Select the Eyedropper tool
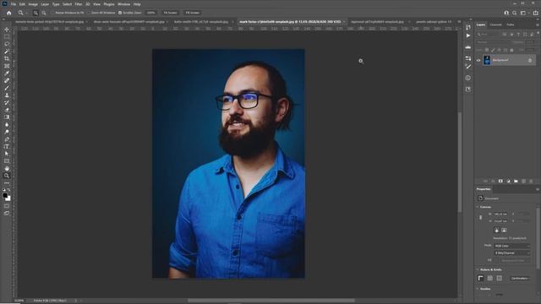The image size is (541, 304). 7,73
